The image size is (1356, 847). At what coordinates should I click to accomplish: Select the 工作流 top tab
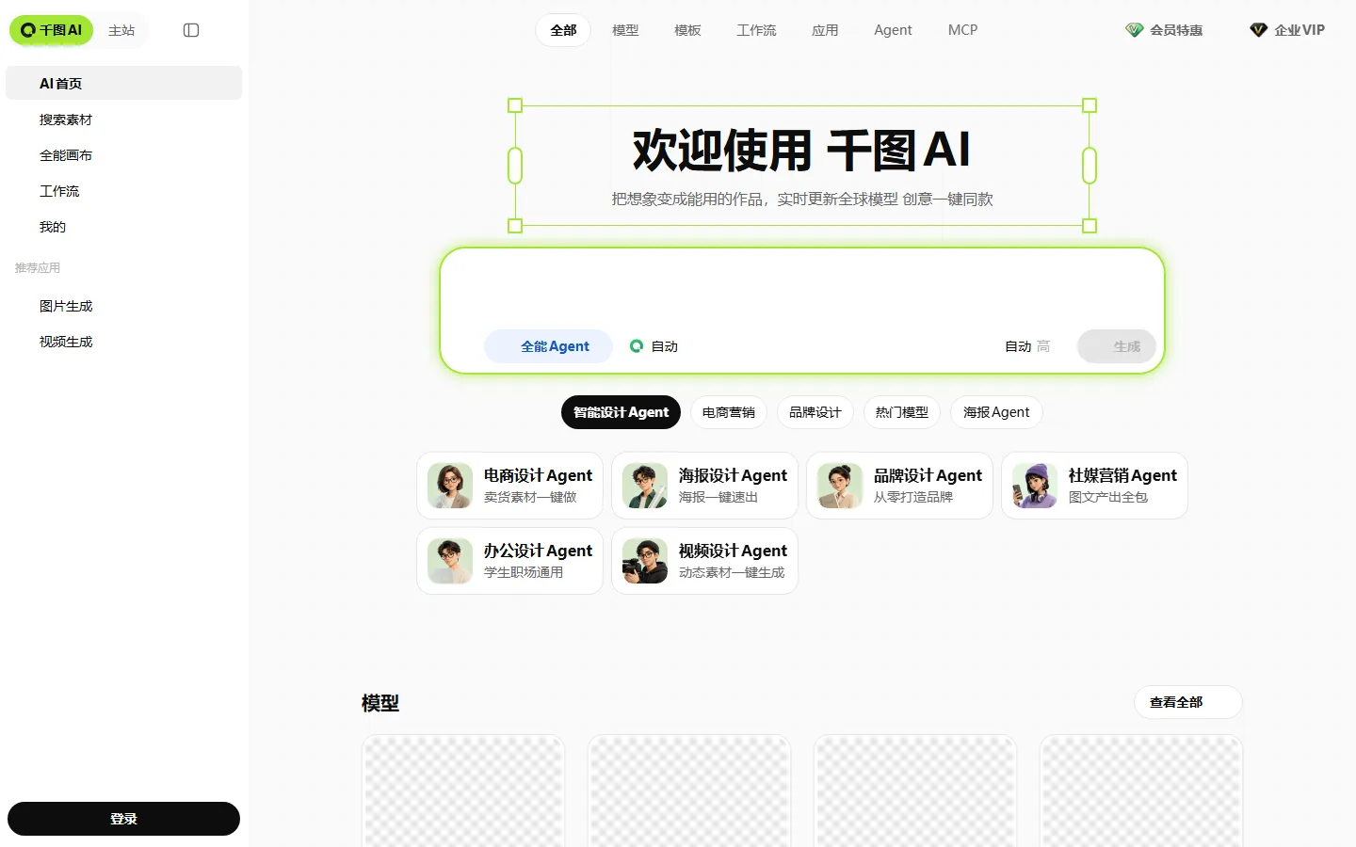click(x=756, y=30)
